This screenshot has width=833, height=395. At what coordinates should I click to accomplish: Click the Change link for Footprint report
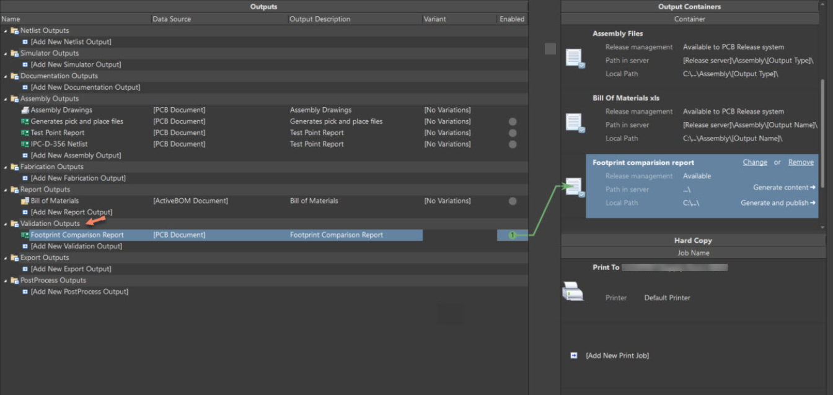[755, 162]
